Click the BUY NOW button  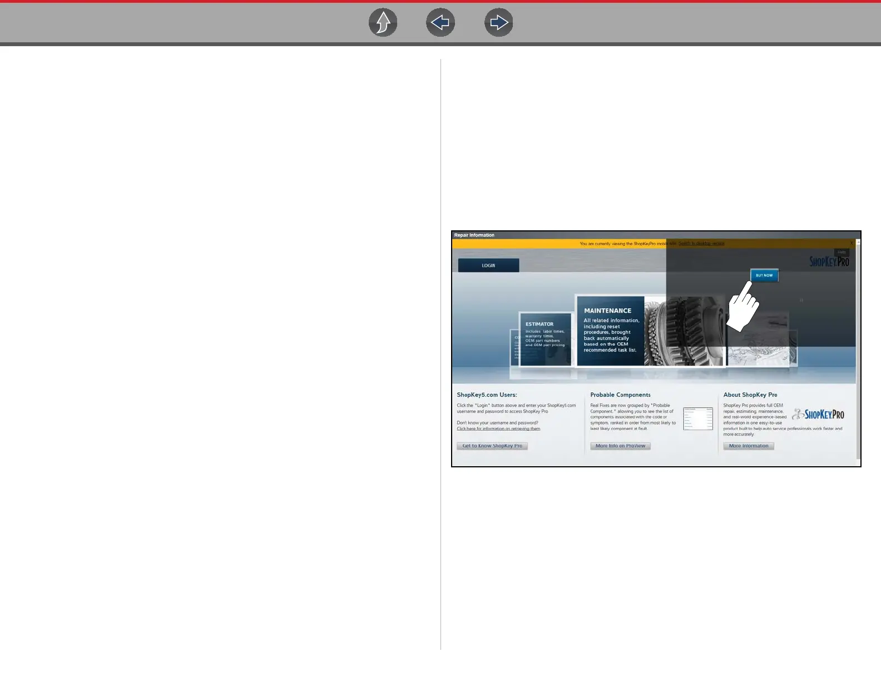pos(764,275)
